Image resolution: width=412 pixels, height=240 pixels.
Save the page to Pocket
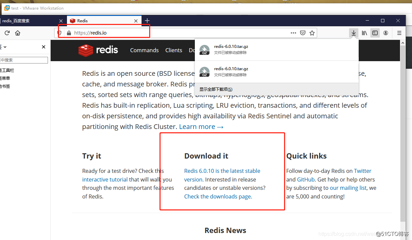[303, 33]
